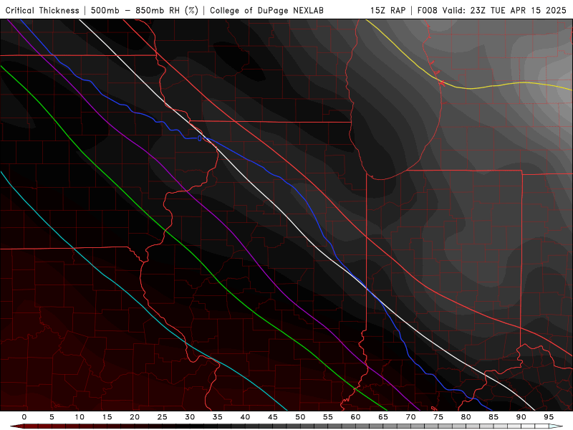The height and width of the screenshot is (430, 573).
Task: Click the 'Critical Thickness' title text
Action: (x=42, y=10)
